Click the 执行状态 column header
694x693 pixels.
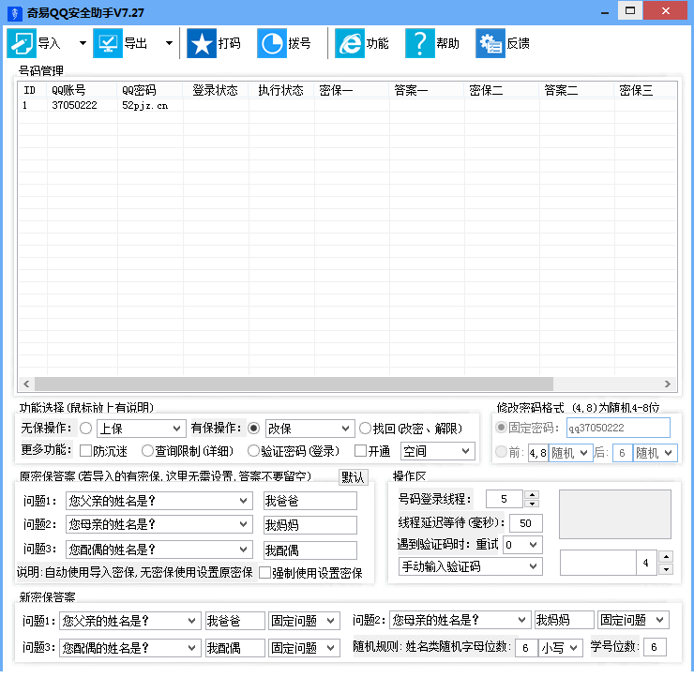(281, 90)
